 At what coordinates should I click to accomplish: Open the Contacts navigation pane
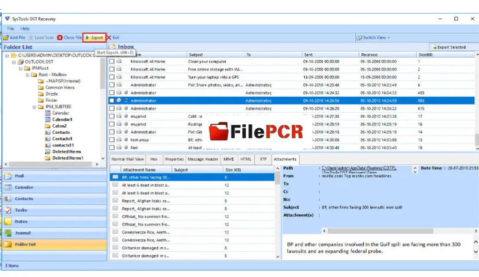point(54,199)
